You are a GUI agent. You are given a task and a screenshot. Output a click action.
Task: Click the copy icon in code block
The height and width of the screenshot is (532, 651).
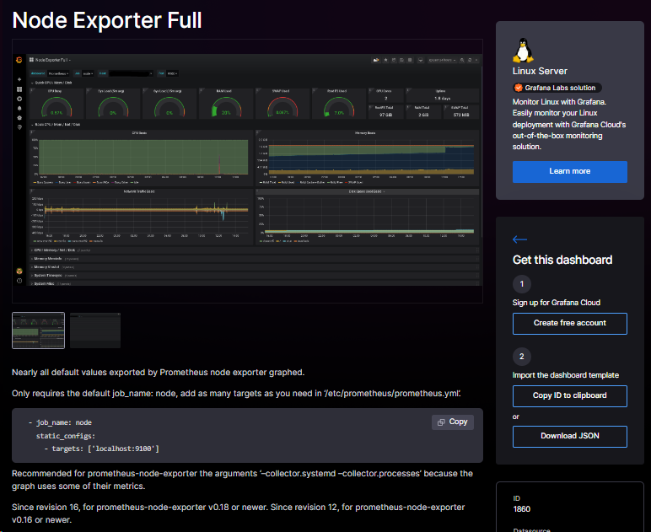tap(441, 422)
